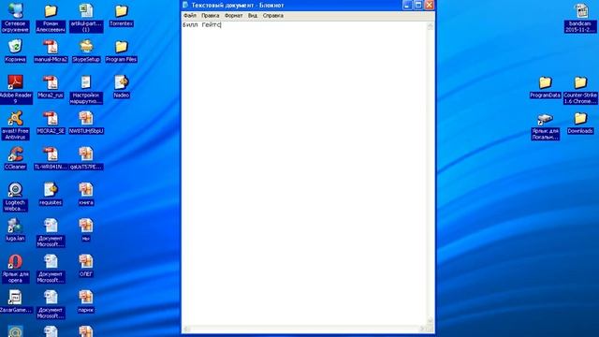
Task: Select the Logitech Webcam shortcut icon
Action: [15, 197]
